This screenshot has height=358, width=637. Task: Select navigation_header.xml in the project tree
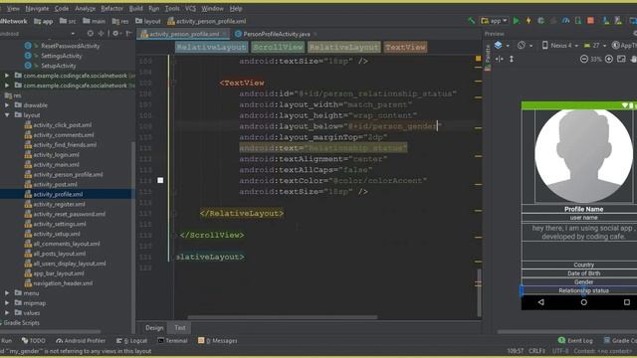[x=63, y=283]
